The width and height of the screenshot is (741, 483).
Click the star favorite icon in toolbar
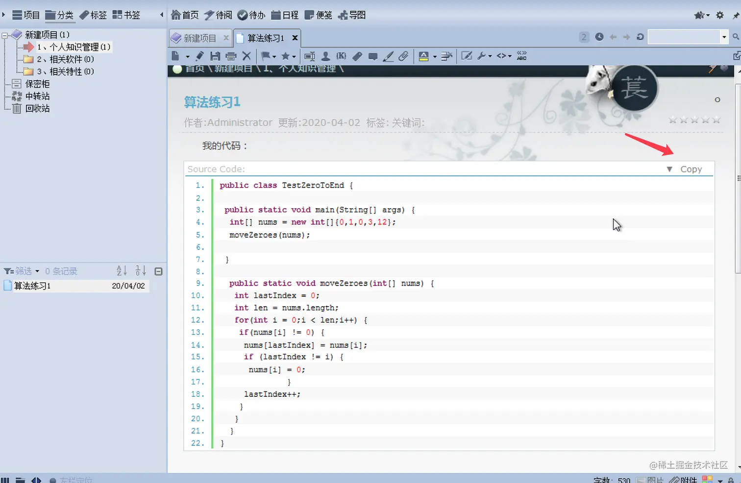(x=285, y=56)
